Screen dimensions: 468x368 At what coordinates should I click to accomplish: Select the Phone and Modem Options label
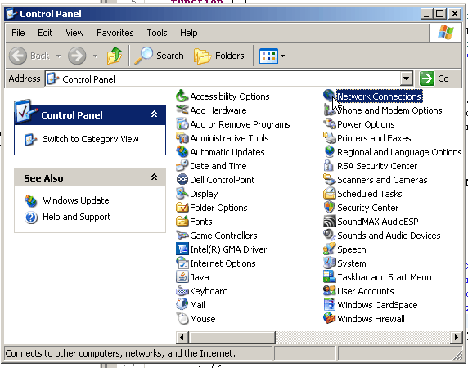click(x=389, y=110)
